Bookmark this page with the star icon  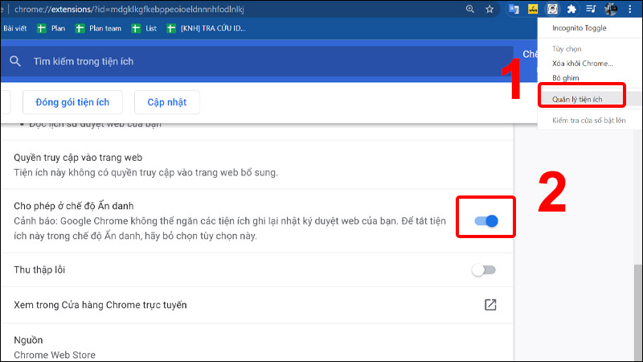point(489,10)
